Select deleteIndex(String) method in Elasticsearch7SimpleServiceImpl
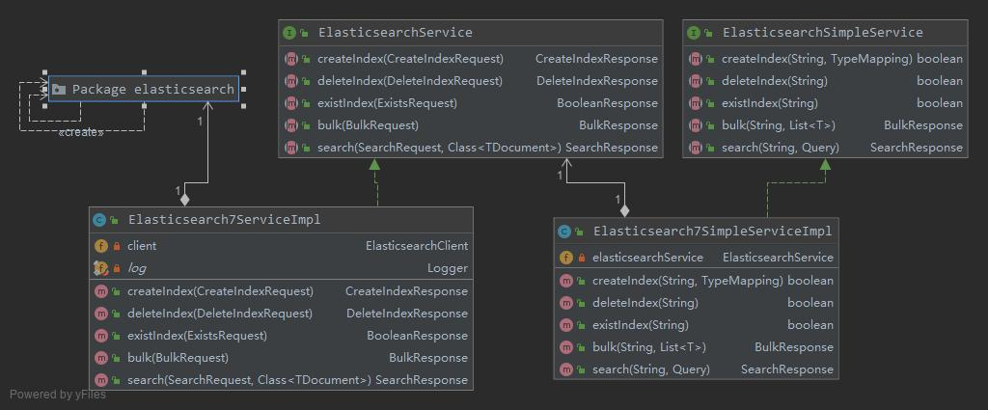This screenshot has height=410, width=988. [645, 303]
